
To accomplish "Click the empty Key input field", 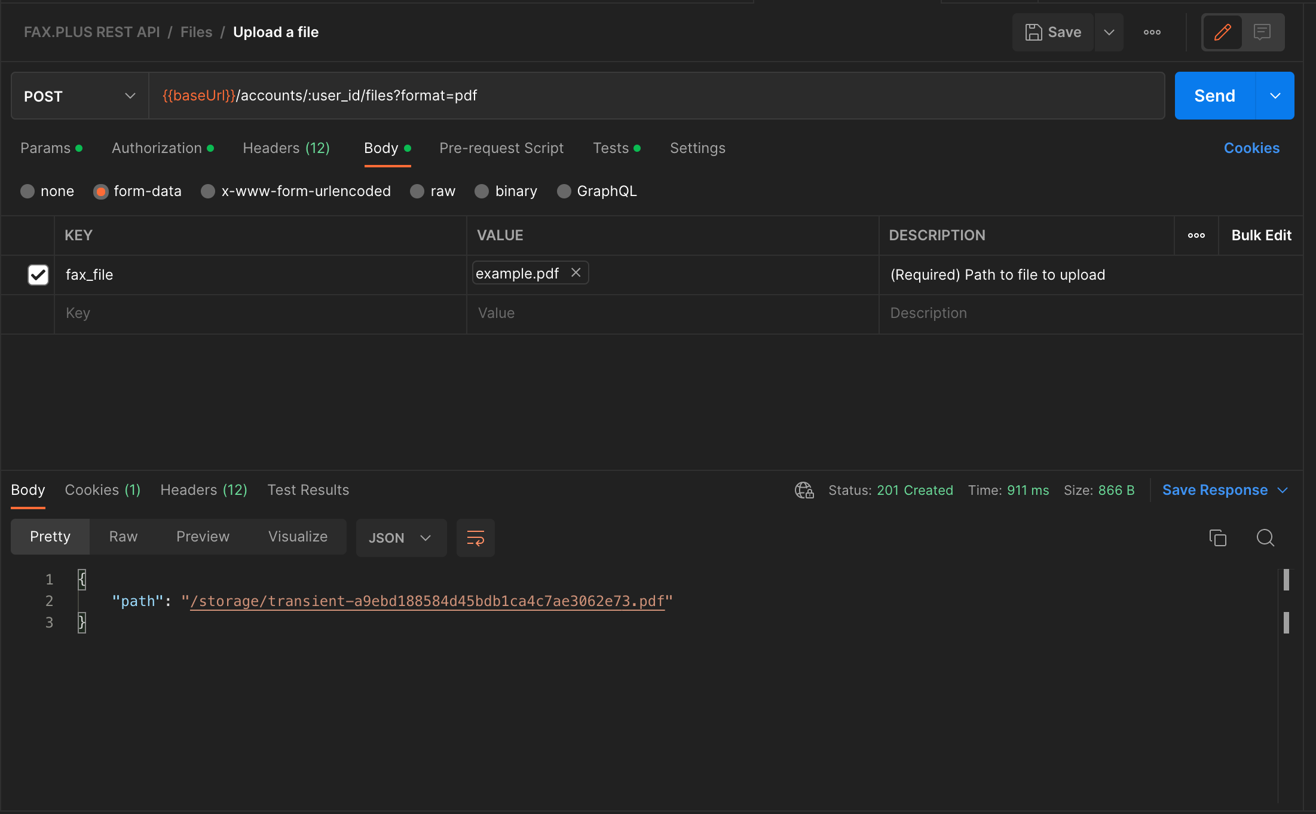I will (x=260, y=313).
